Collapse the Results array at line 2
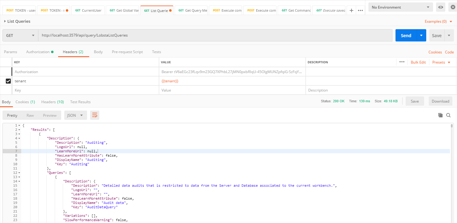The image size is (457, 223). tap(19, 130)
